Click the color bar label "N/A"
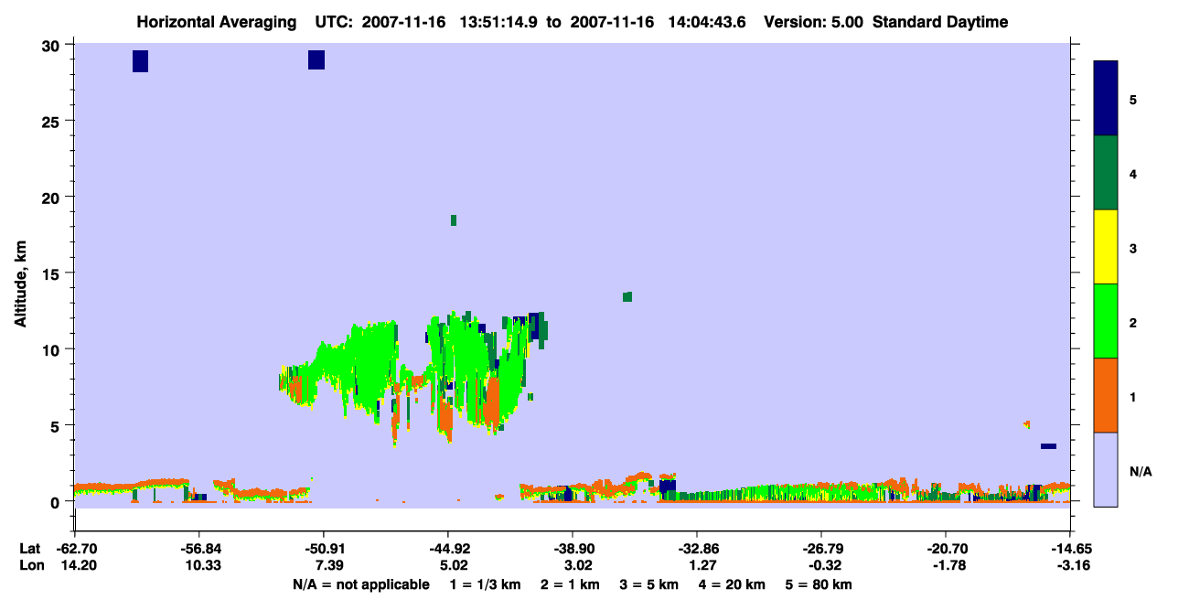Viewport: 1189px width, 610px height. tap(1141, 472)
